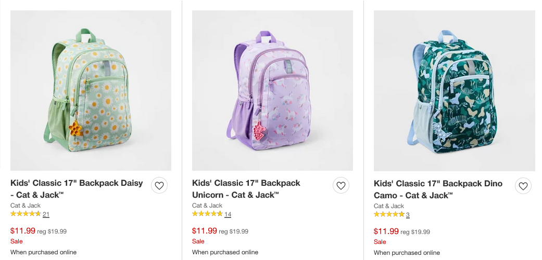Favorite the Daisy backpack with heart icon

159,186
